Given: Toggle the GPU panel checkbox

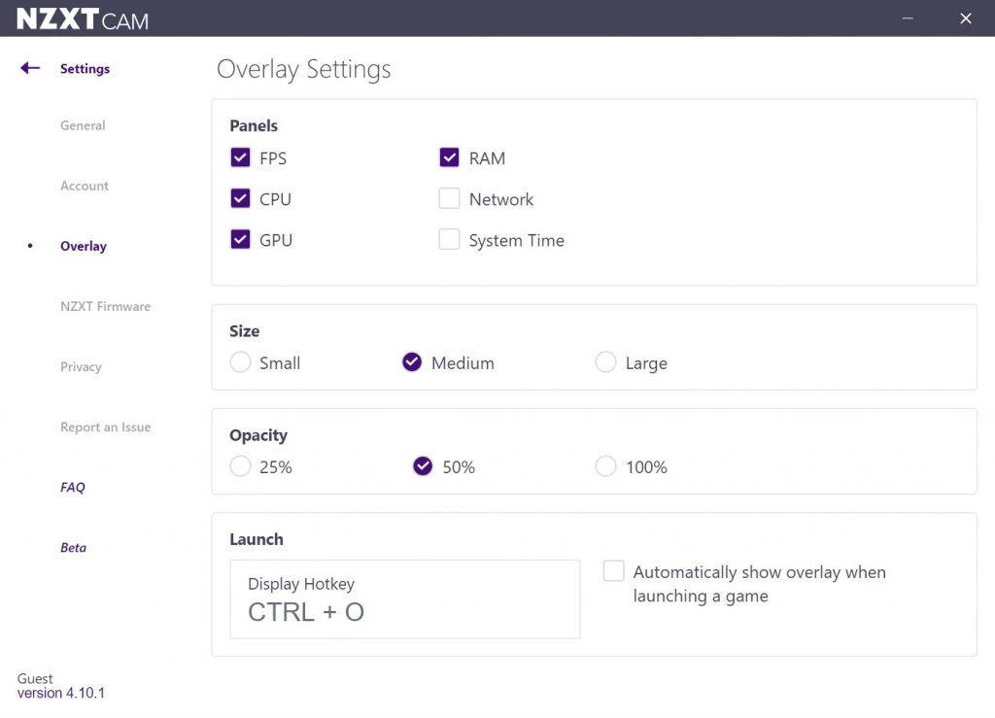Looking at the screenshot, I should 241,239.
